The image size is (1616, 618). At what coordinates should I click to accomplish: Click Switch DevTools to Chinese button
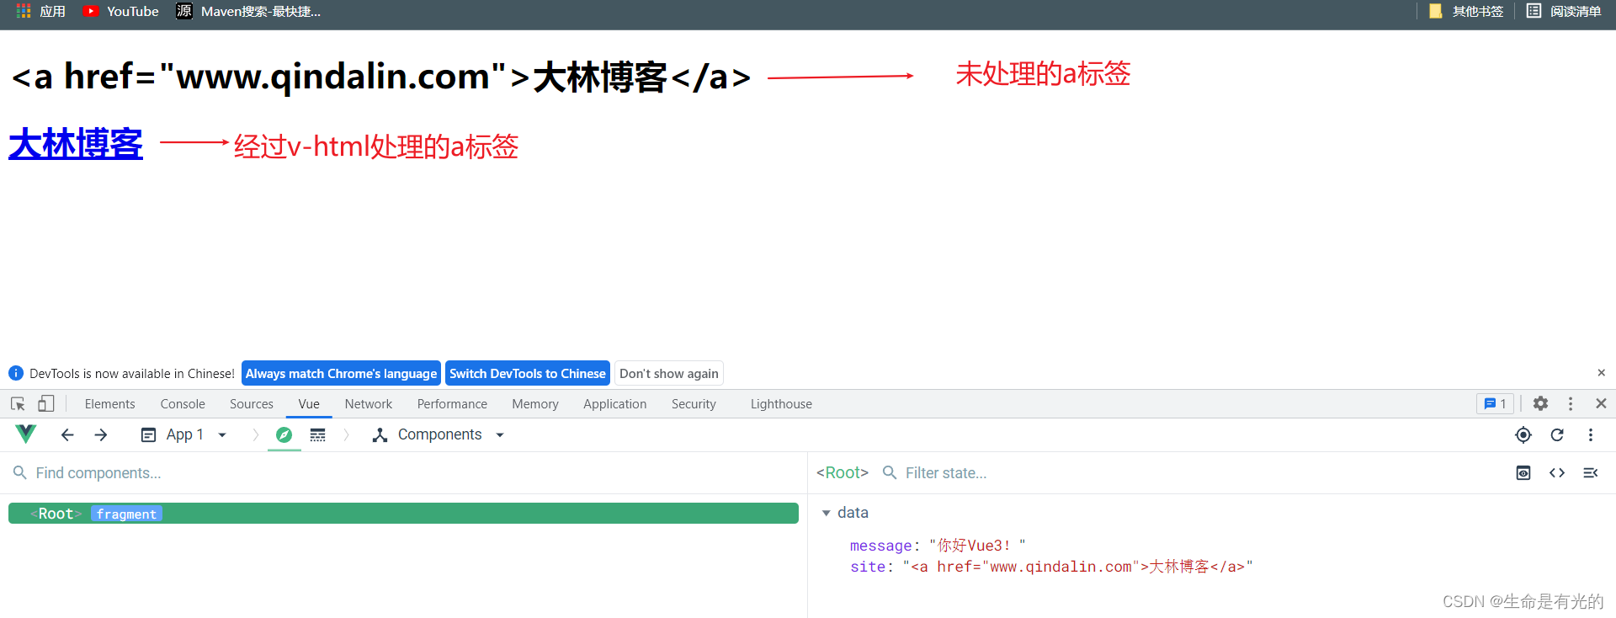click(528, 373)
